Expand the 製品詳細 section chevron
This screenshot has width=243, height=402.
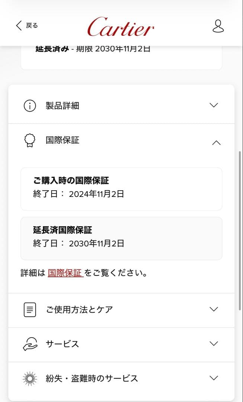point(214,105)
